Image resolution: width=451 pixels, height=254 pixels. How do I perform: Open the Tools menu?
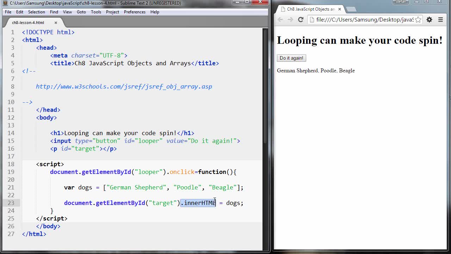pyautogui.click(x=96, y=12)
